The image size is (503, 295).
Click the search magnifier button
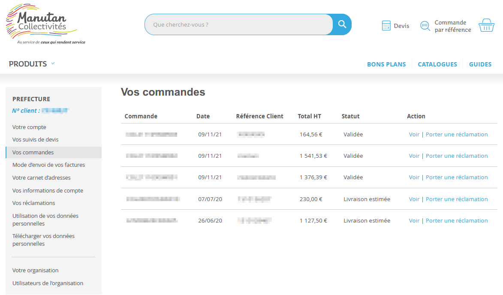pos(341,24)
